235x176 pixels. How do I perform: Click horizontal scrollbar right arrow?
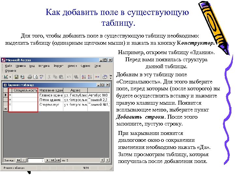[107, 160]
